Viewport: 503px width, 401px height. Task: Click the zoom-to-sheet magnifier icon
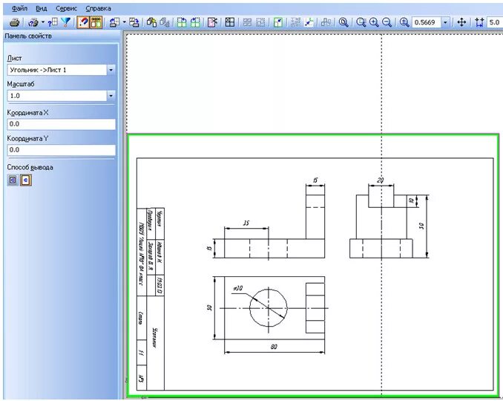point(343,22)
